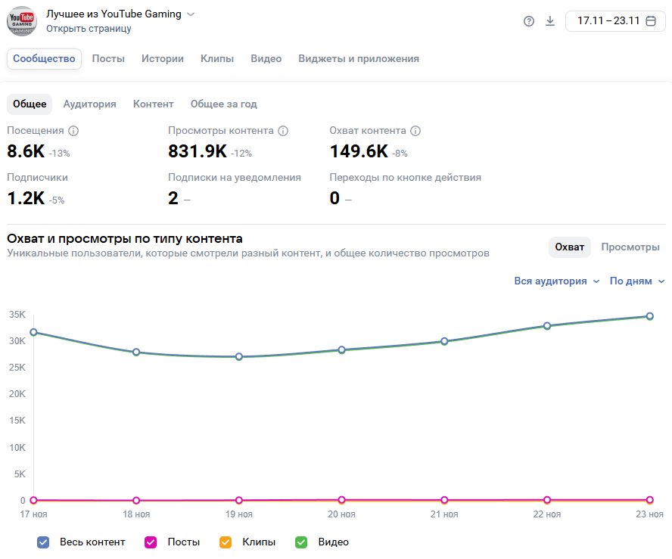
Task: Click info icon next to Охват контента
Action: click(415, 131)
